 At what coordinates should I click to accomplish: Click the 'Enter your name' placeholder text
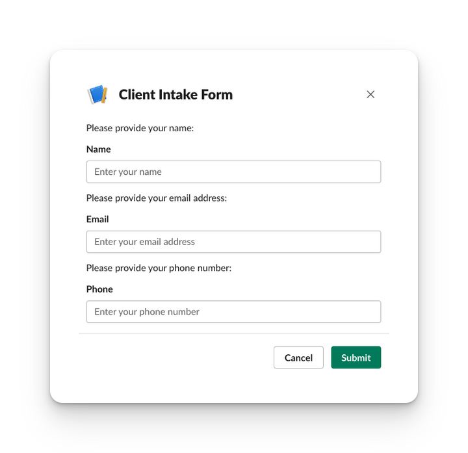click(128, 172)
